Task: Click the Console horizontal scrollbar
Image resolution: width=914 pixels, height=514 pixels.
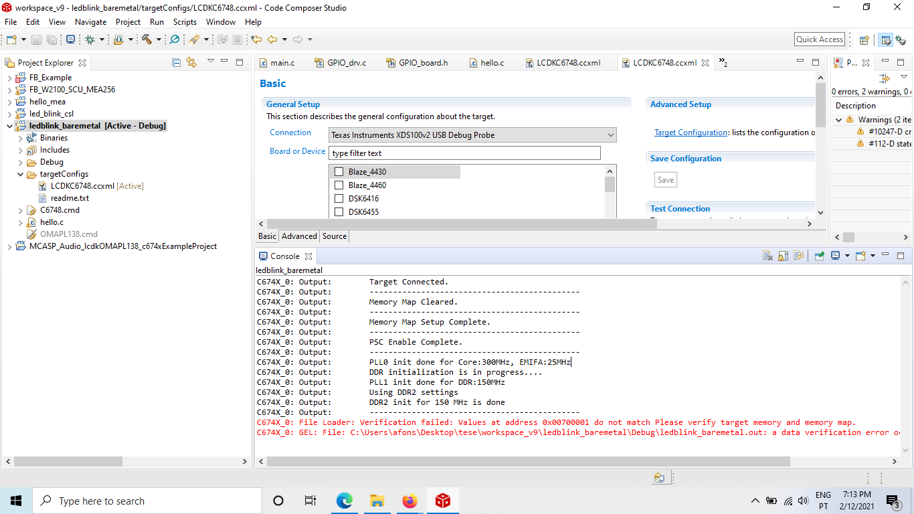Action: (x=529, y=462)
